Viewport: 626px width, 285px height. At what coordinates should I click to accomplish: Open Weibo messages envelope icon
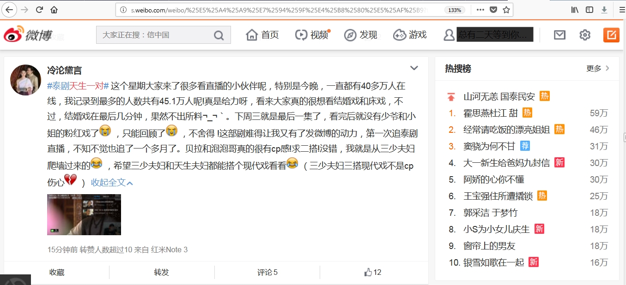[x=559, y=35]
